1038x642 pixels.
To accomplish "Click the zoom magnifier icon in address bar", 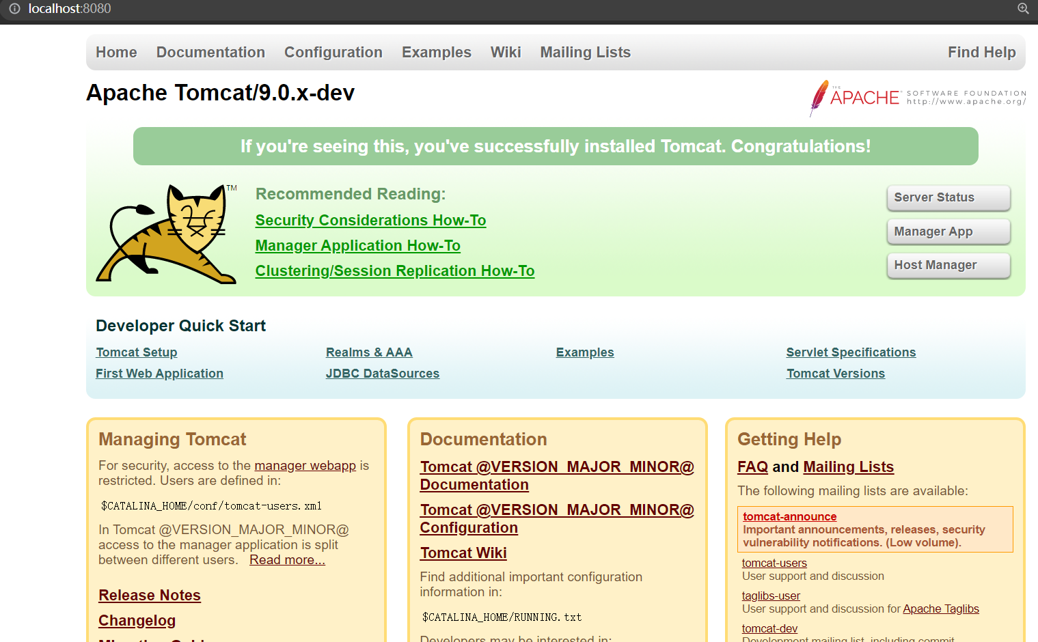I will pos(1023,8).
